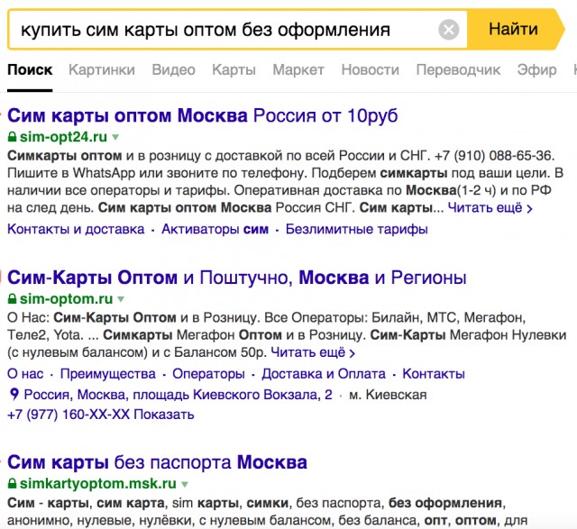577x529 pixels.
Task: Click 'Читать ещё' in the sim-opt24.ru snippet
Action: 490,208
